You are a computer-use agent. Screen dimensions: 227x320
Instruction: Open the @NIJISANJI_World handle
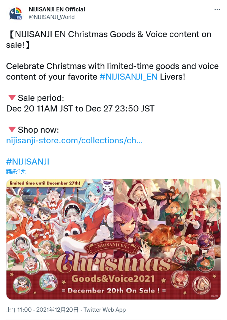click(x=52, y=17)
